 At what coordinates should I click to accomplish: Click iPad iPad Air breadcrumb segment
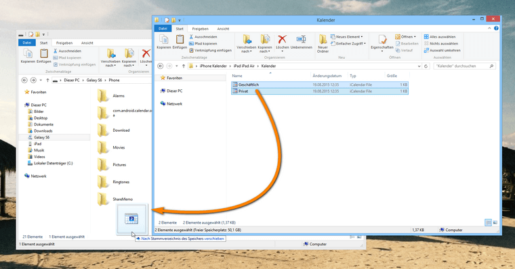point(244,66)
